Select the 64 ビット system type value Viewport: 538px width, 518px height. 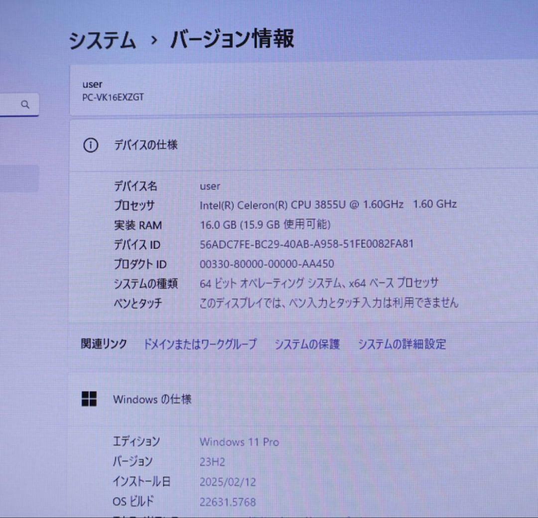tap(319, 283)
